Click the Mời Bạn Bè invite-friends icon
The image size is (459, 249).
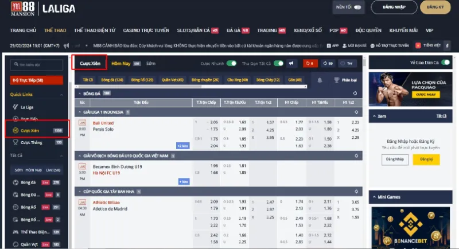[x=345, y=46]
